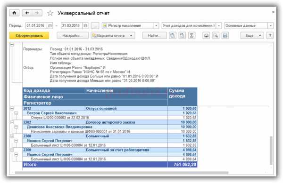Viewport: 283px width, 183px height.
Task: Open the Основные данные dropdown
Action: (270, 26)
